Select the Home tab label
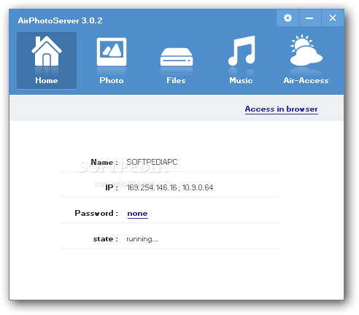The width and height of the screenshot is (359, 315). pyautogui.click(x=47, y=80)
